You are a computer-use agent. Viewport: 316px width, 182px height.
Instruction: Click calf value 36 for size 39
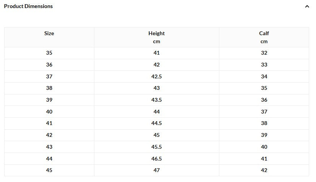click(264, 100)
